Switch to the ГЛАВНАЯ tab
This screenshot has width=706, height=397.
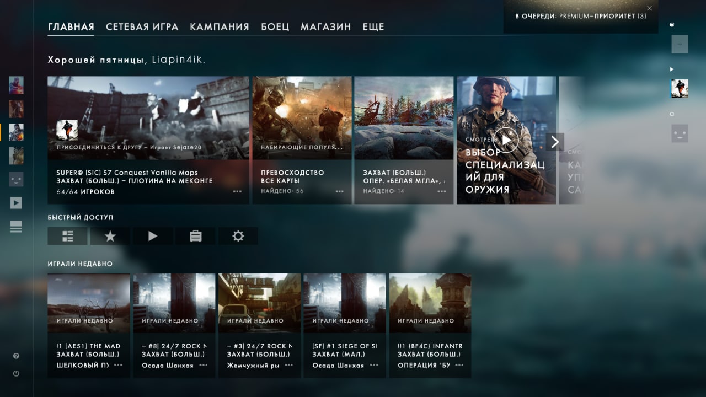pos(71,26)
